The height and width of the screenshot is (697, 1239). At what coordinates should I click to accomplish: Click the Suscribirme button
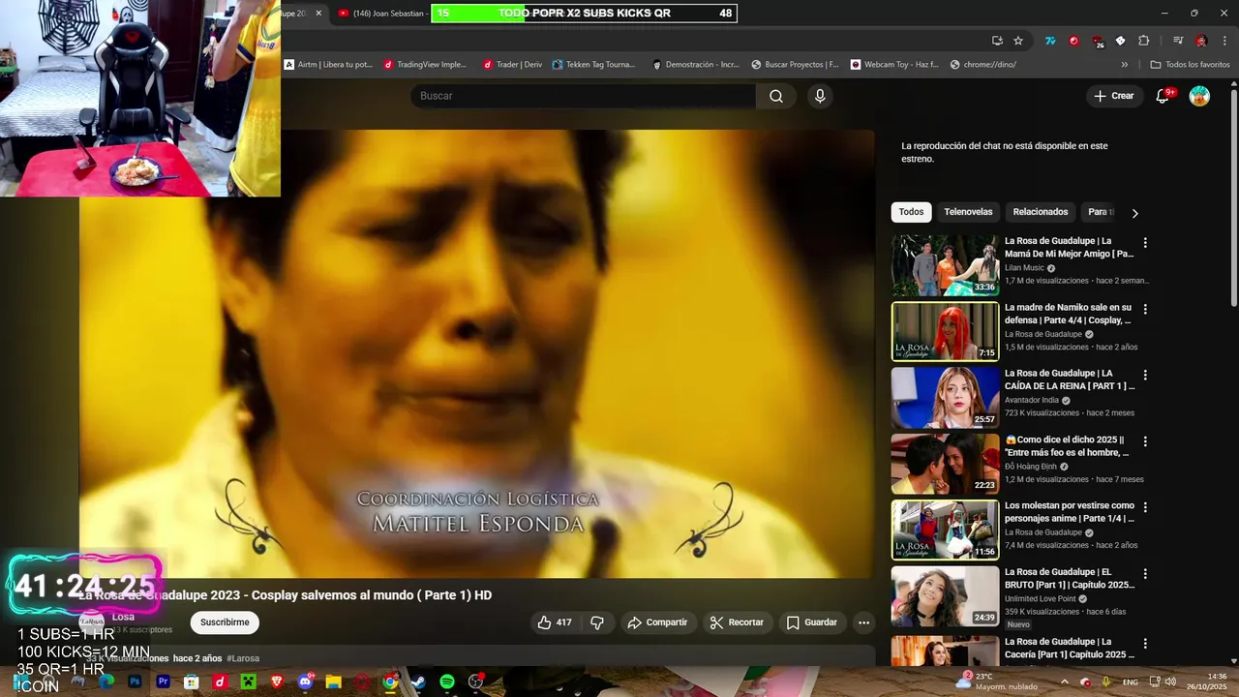point(225,622)
